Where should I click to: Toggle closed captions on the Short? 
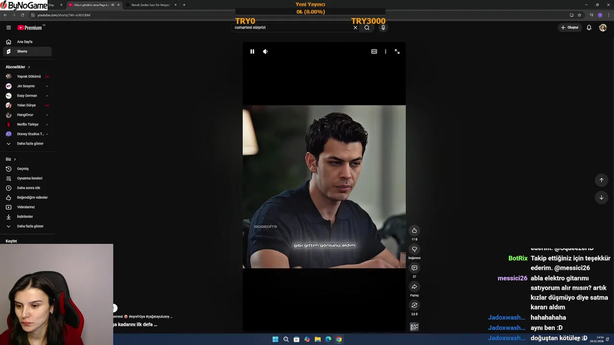(374, 52)
